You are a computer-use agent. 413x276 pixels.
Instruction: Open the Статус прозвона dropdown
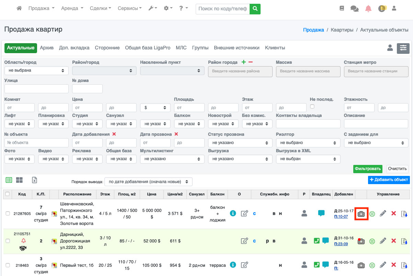(240, 143)
